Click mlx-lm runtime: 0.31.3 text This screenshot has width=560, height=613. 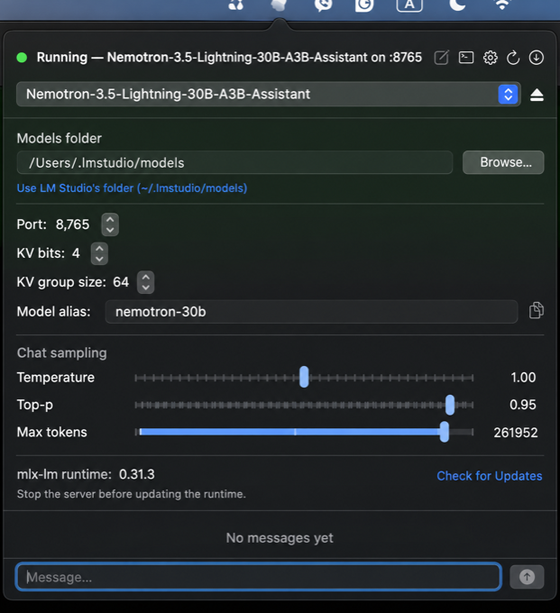[x=86, y=474]
